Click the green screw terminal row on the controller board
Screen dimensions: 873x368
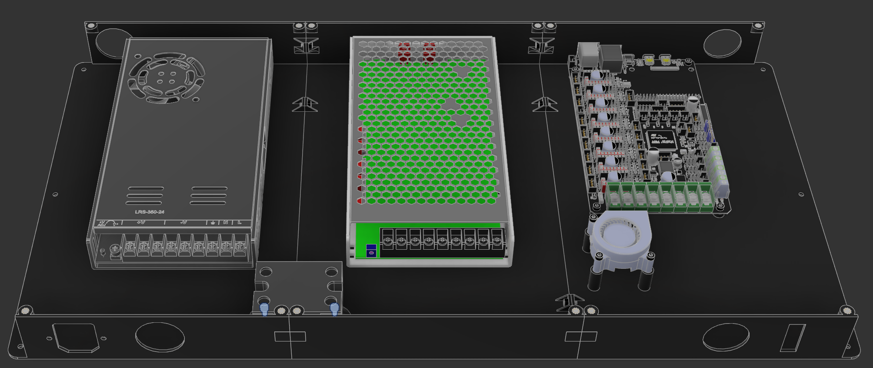pyautogui.click(x=660, y=197)
